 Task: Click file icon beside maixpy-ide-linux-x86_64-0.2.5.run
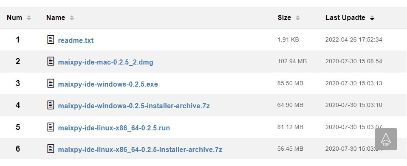(x=51, y=127)
